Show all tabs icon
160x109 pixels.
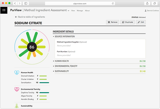(154, 4)
